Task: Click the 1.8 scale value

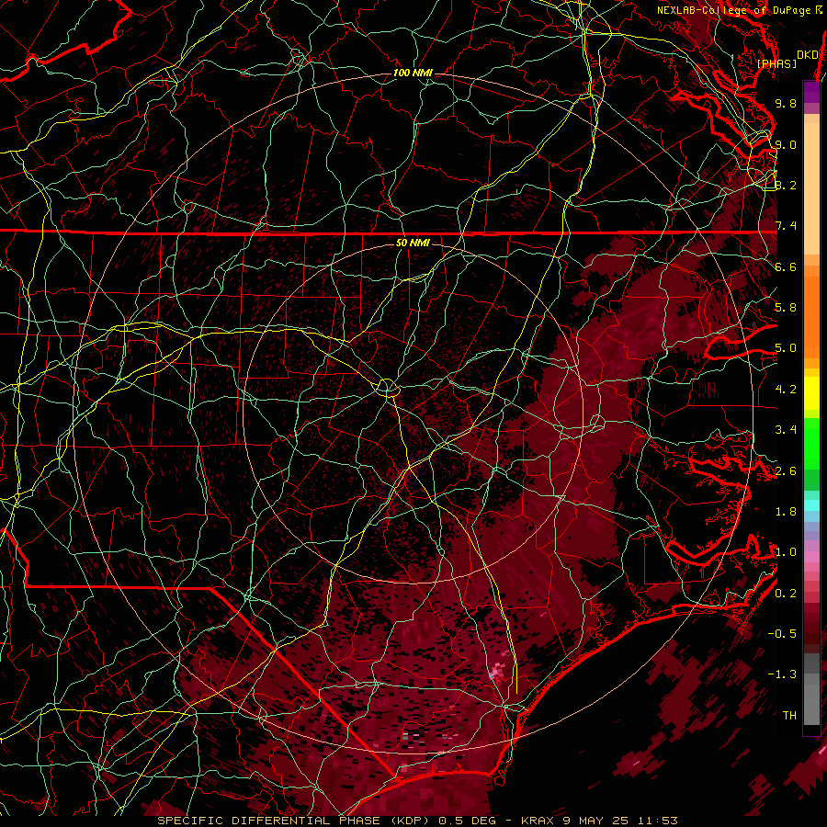Action: coord(786,512)
